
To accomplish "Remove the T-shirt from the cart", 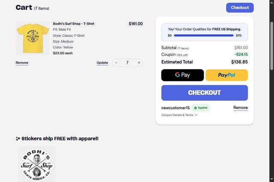I will pos(22,63).
